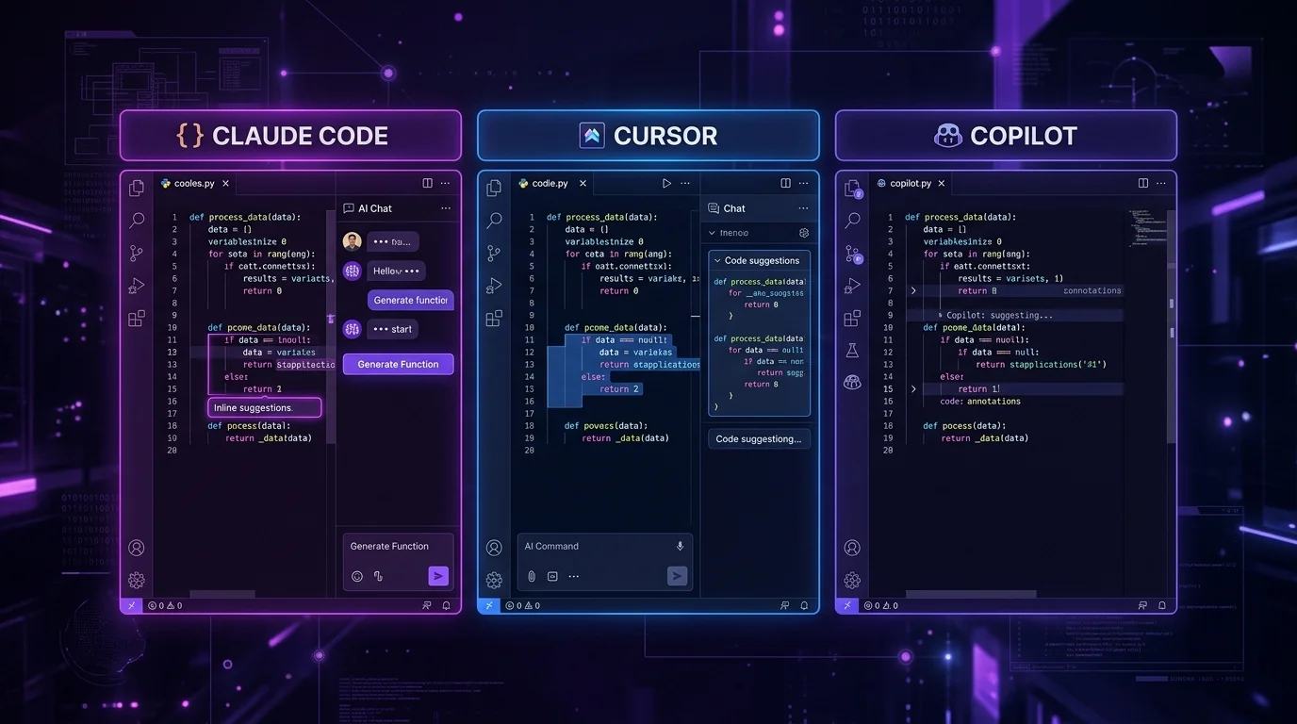Expand the fold chevron on Copilot line 15
The width and height of the screenshot is (1297, 724).
pyautogui.click(x=913, y=388)
